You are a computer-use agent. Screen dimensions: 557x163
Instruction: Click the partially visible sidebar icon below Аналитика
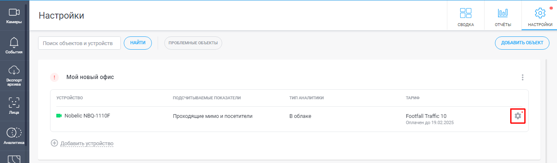tap(14, 159)
